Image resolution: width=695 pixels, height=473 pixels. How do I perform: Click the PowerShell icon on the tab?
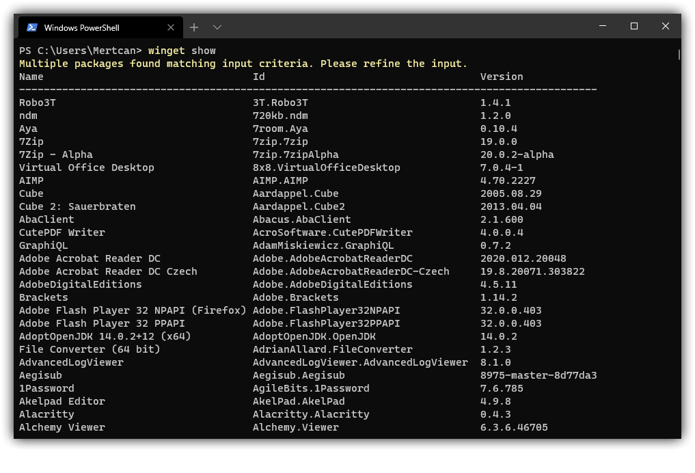[x=32, y=27]
